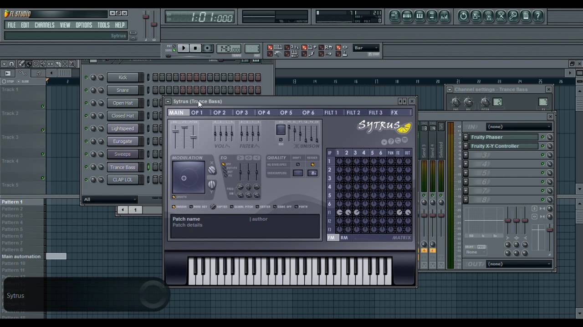Toggle the Random checkbox in Sytrus
The image size is (583, 327).
tap(174, 207)
